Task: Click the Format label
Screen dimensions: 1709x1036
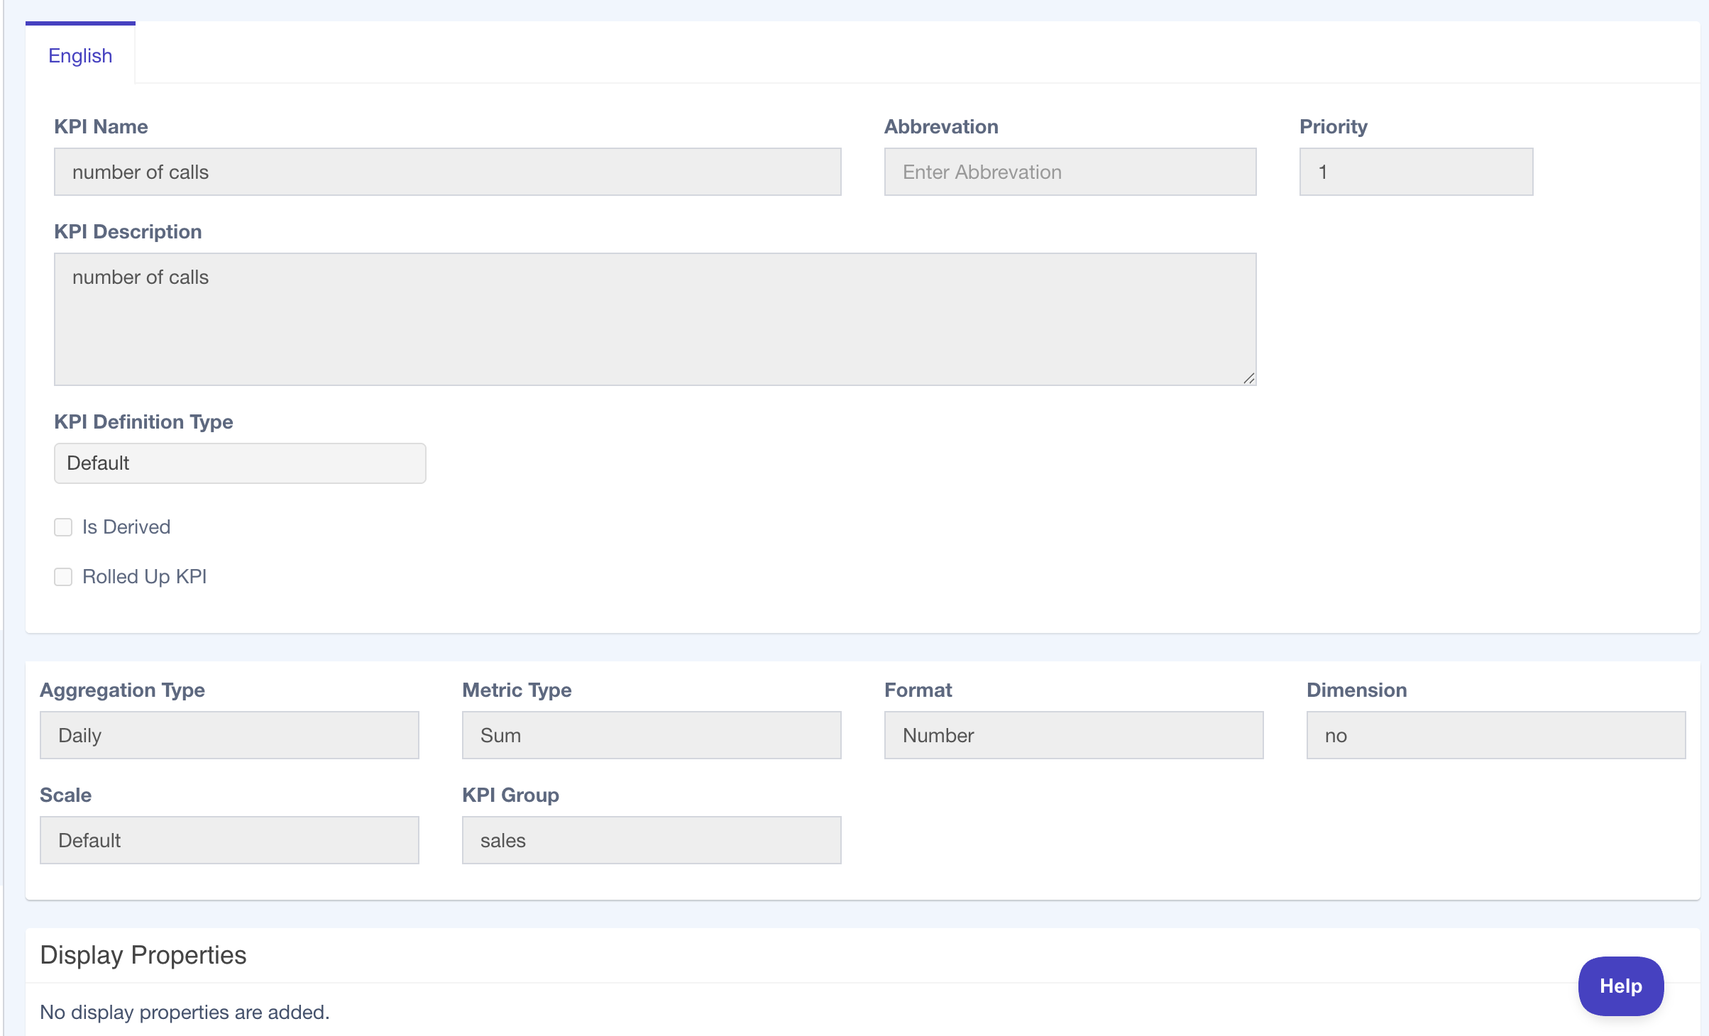Action: click(x=918, y=690)
